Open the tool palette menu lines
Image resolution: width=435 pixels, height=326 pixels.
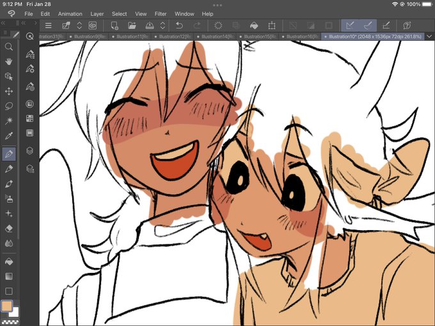pyautogui.click(x=5, y=33)
